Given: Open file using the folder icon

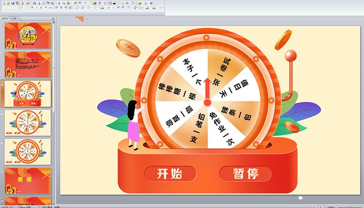Looking at the screenshot, I should pyautogui.click(x=8, y=3).
